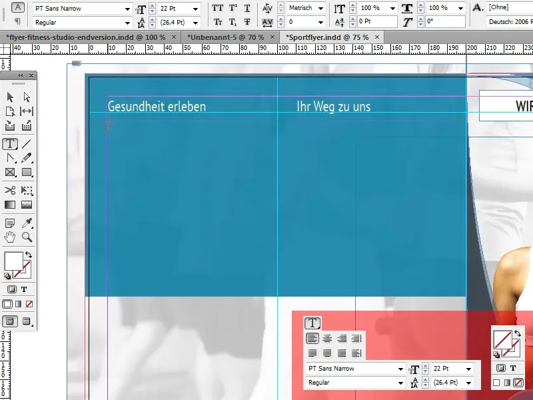
Task: Select the Type tool in the toolbox
Action: click(x=10, y=144)
